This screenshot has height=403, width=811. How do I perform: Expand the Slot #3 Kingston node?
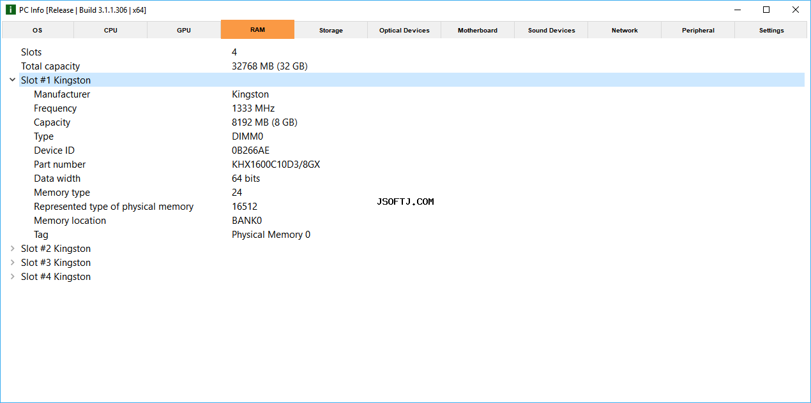point(12,262)
